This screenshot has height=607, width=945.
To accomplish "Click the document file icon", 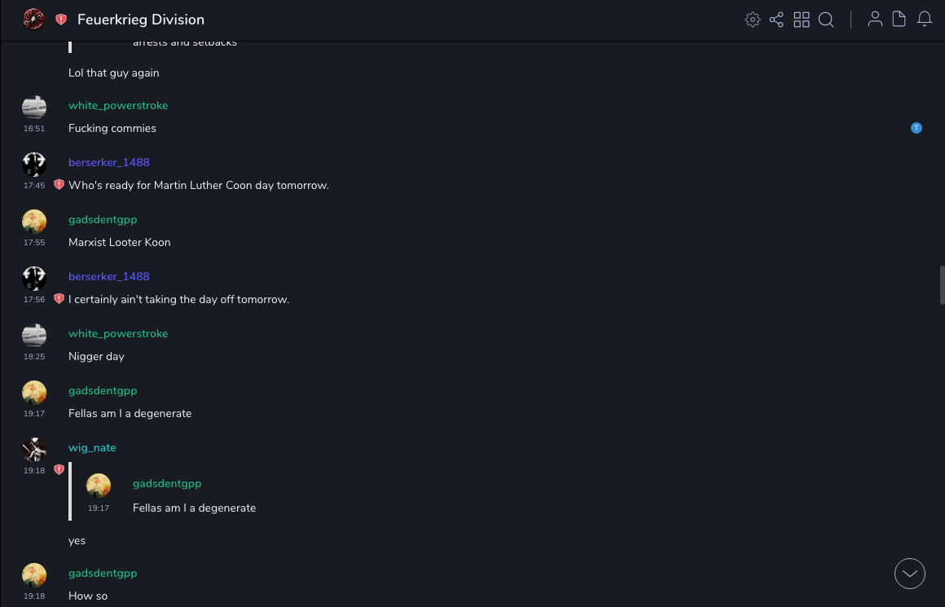I will [899, 20].
